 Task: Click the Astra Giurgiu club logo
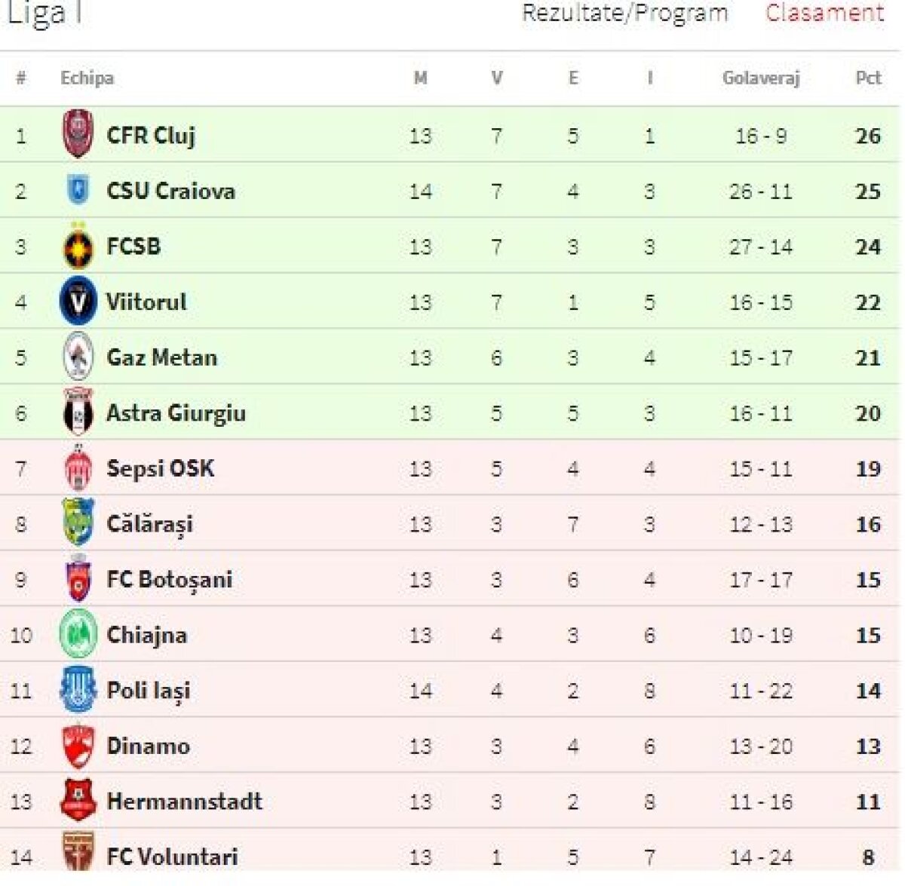tap(78, 412)
